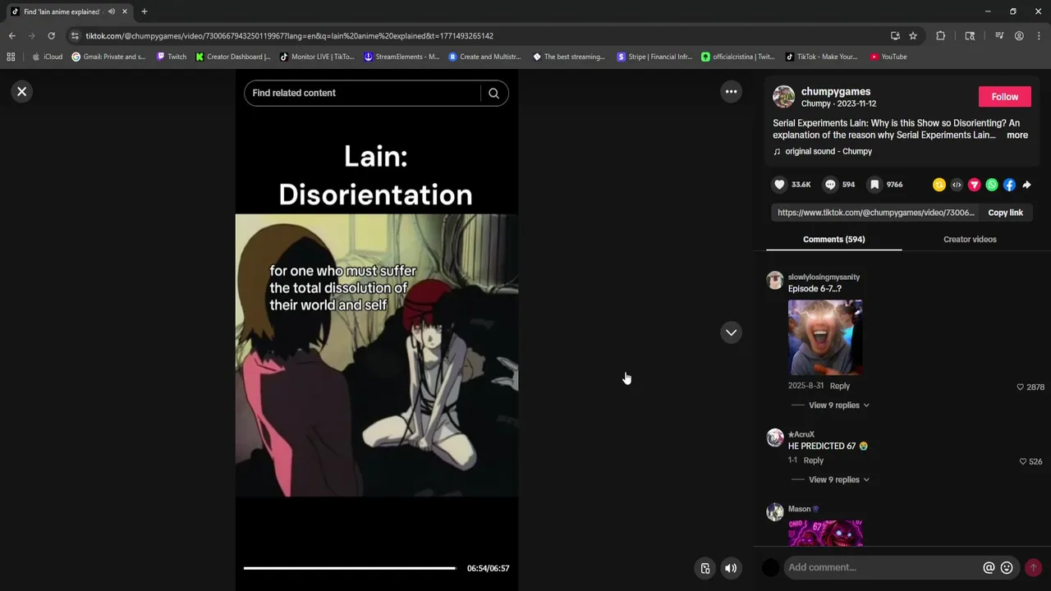Open comments via speech bubble icon
Image resolution: width=1051 pixels, height=591 pixels.
[x=830, y=185]
